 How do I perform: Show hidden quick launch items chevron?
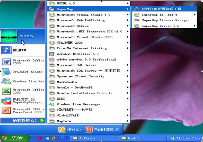(63, 137)
